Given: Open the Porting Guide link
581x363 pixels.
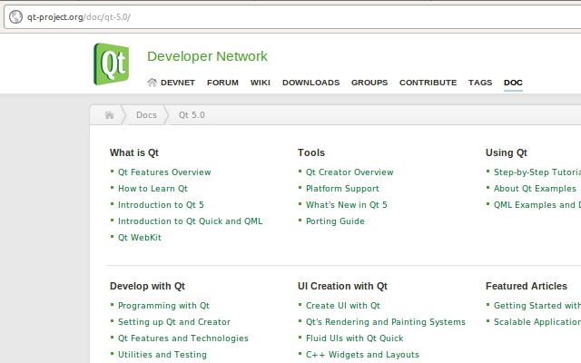Looking at the screenshot, I should pos(335,221).
